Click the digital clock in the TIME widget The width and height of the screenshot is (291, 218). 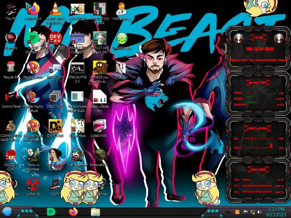click(260, 49)
